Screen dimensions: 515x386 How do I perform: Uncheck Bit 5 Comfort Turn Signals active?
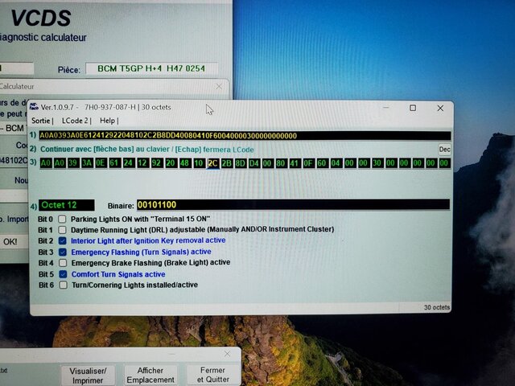63,274
